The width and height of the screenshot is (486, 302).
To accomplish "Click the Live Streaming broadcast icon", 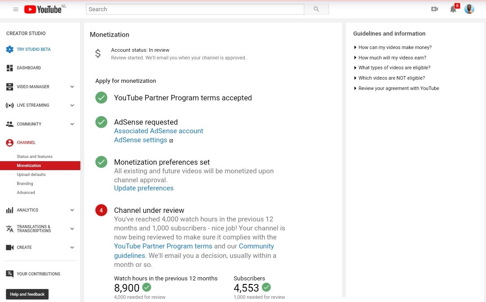I will [9, 105].
